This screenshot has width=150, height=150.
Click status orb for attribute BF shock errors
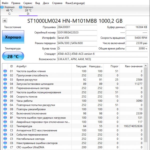(5, 118)
